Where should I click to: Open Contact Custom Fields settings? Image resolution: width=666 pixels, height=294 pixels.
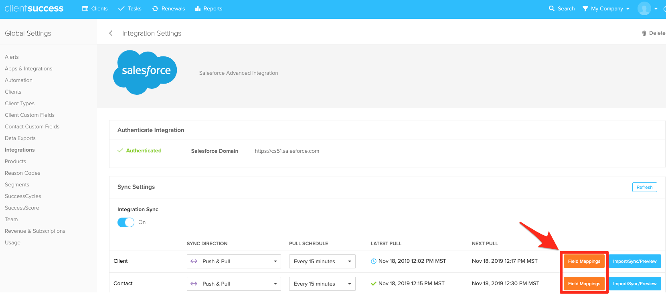[x=32, y=127]
